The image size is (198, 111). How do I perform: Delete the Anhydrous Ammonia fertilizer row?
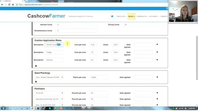click(x=157, y=99)
